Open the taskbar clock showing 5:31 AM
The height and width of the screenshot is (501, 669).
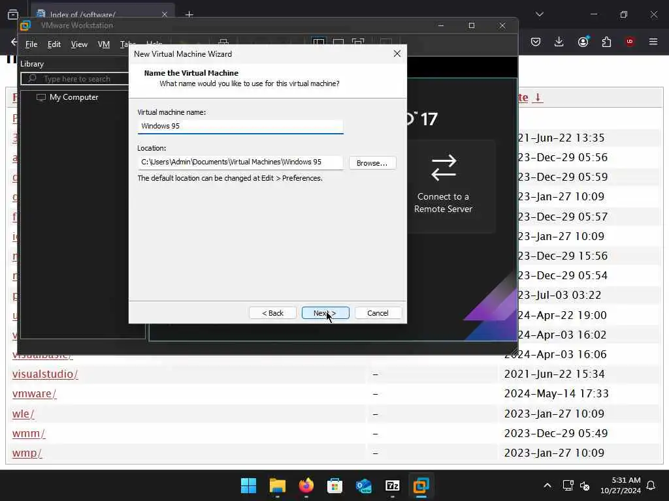[620, 485]
